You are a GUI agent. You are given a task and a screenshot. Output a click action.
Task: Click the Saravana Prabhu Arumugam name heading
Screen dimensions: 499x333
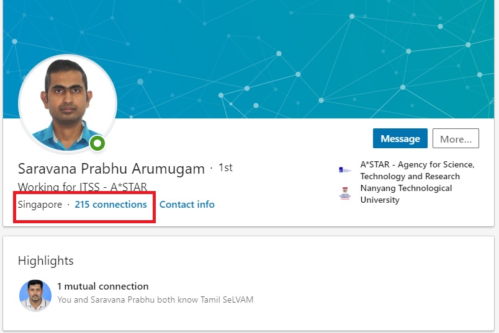coord(111,169)
